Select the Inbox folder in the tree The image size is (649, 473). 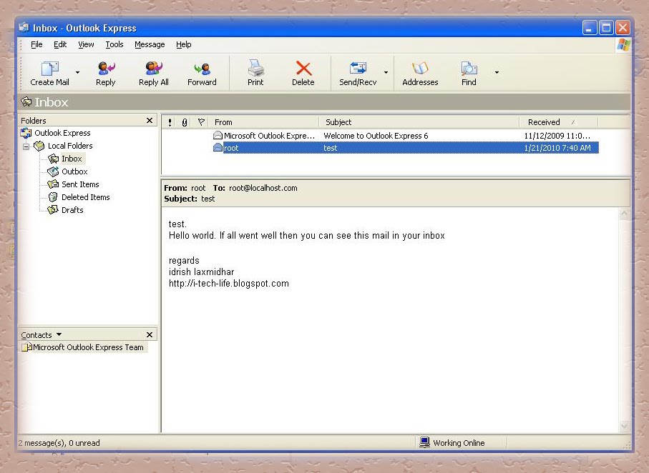coord(72,159)
